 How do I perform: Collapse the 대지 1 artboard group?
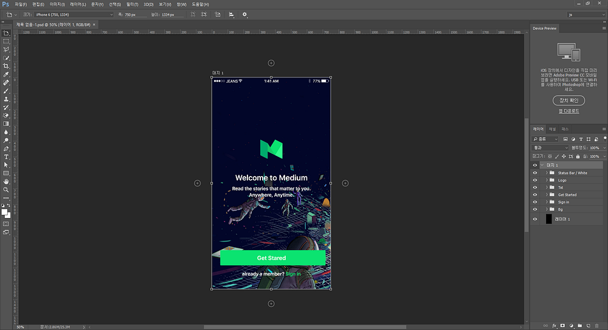542,165
